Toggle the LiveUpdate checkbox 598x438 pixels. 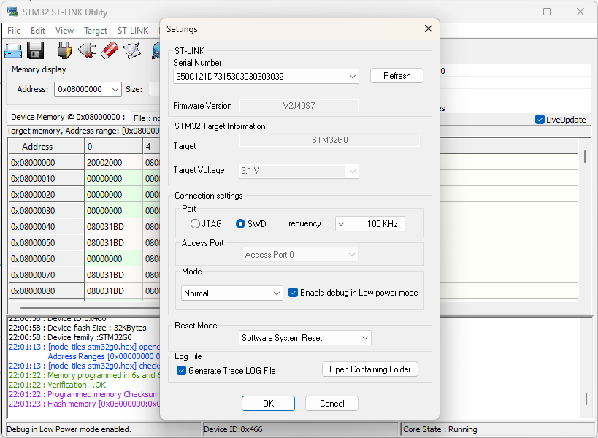click(540, 120)
